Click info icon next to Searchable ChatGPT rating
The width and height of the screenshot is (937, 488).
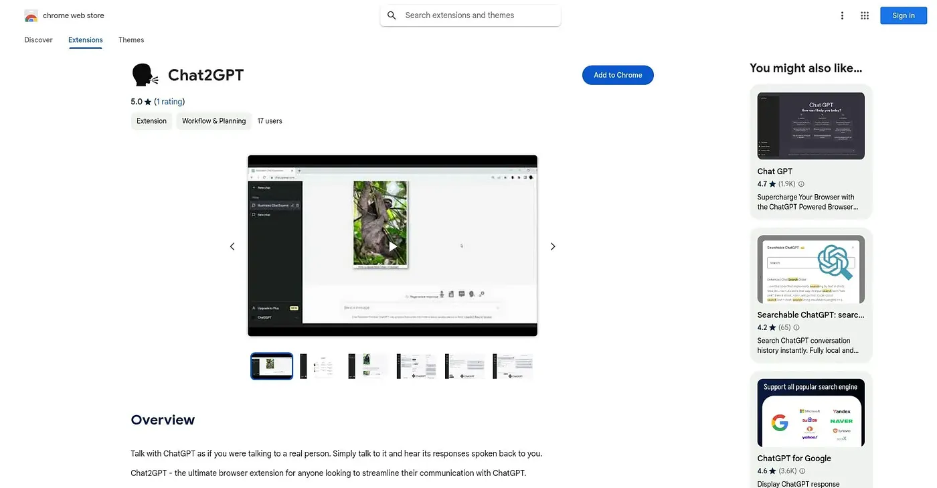797,327
